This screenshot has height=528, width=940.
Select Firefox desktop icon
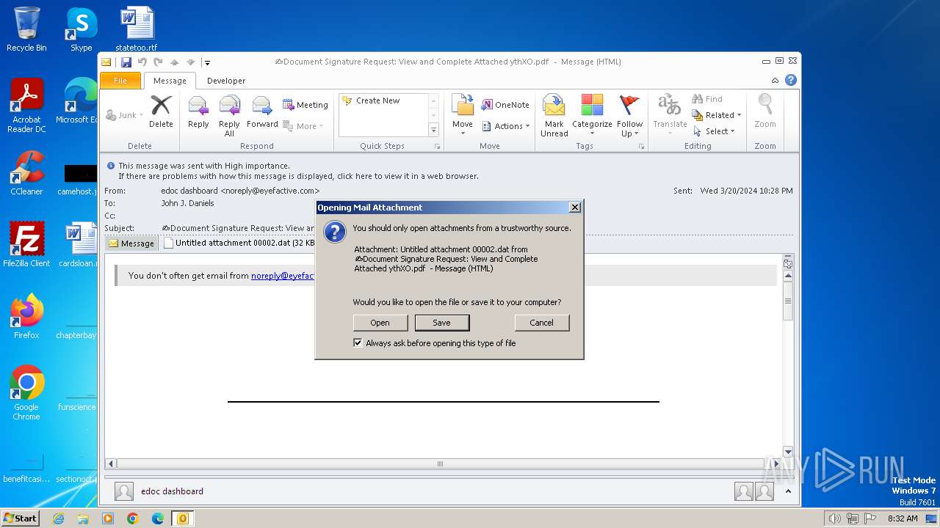[x=26, y=316]
